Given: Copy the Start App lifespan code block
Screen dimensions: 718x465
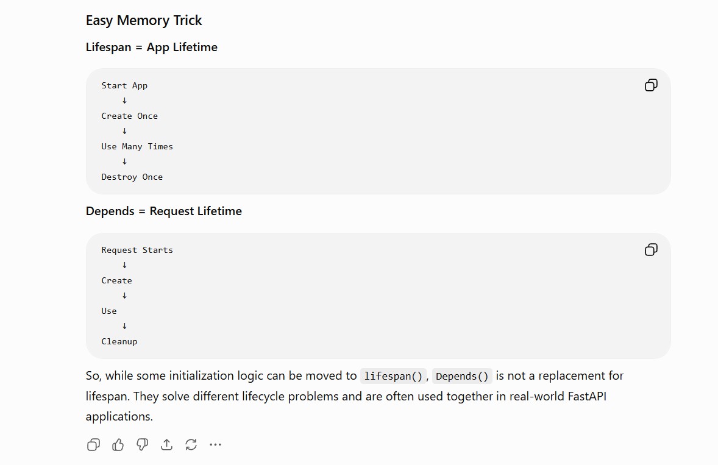Looking at the screenshot, I should click(651, 85).
